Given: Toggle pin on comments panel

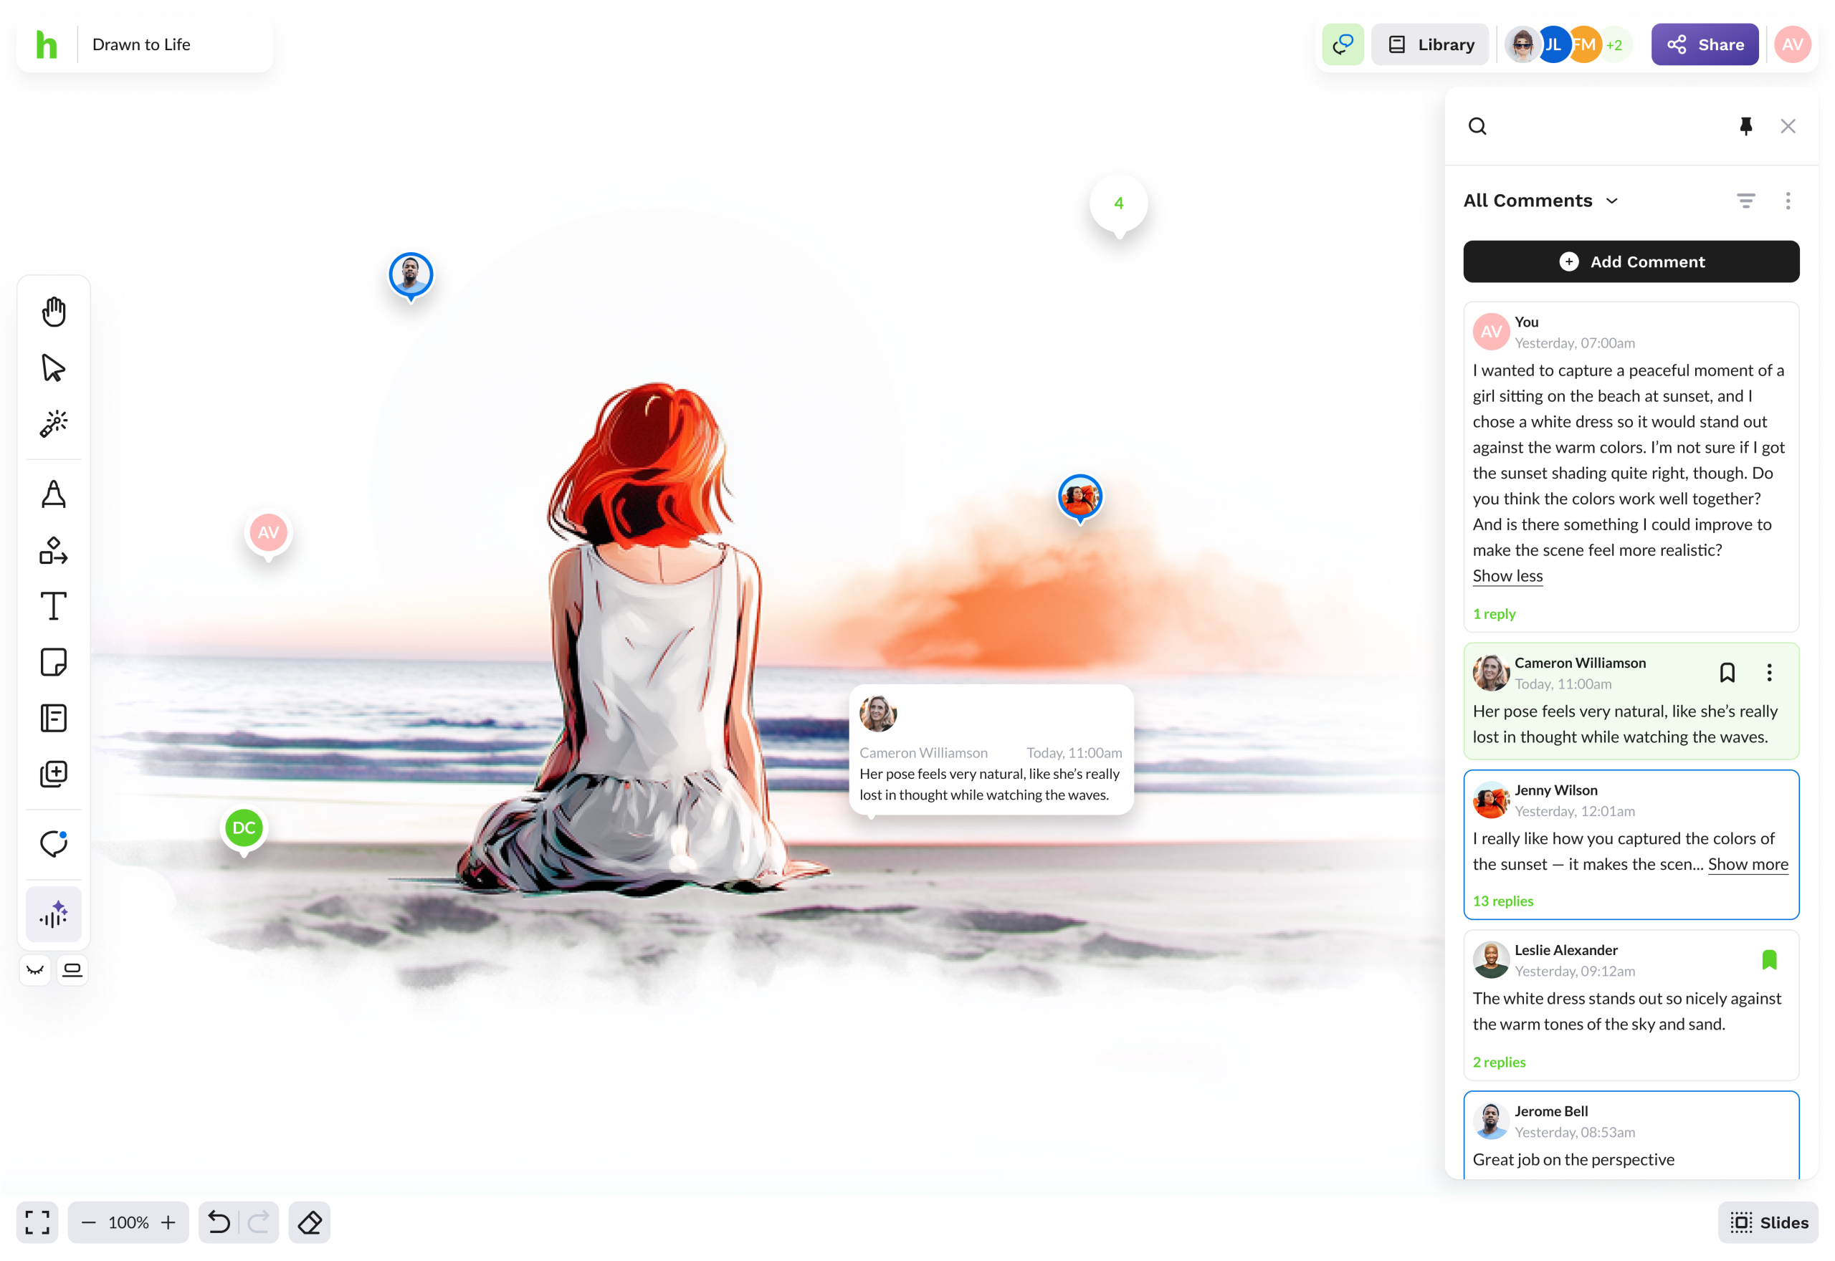Looking at the screenshot, I should click(1745, 126).
